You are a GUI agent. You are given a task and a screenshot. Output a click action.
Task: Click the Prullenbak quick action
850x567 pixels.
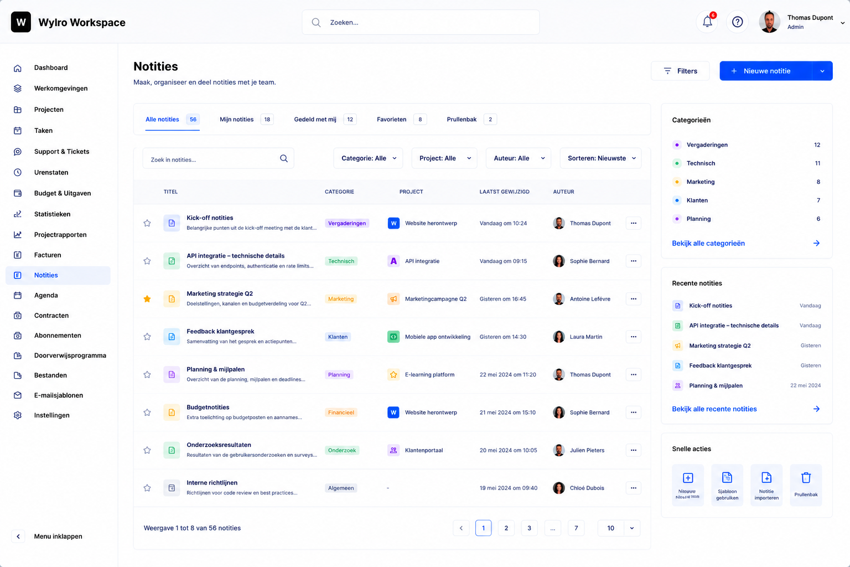(x=806, y=485)
